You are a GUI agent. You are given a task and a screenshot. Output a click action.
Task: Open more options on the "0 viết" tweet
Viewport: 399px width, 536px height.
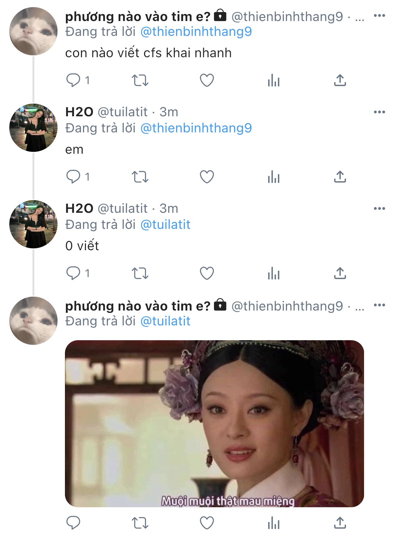click(x=379, y=208)
